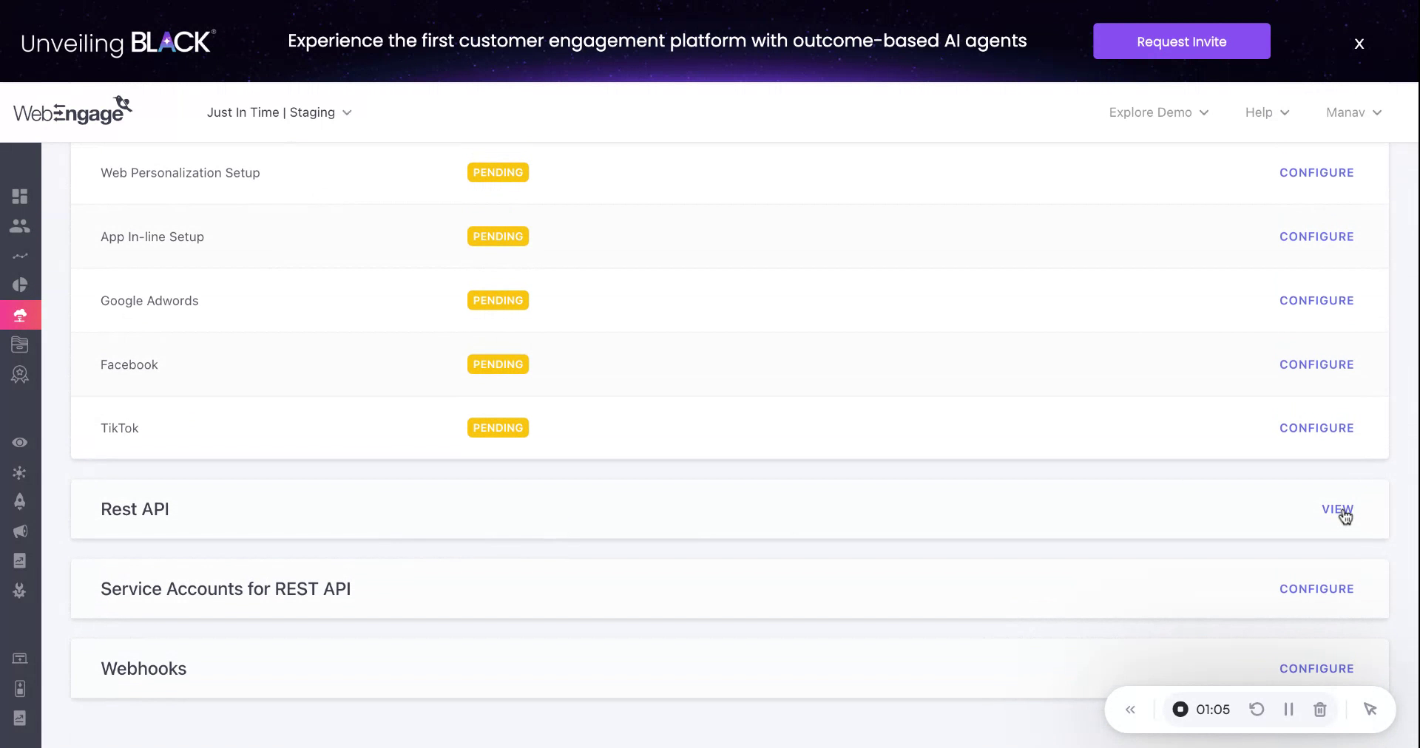
Task: Expand the Explore Demo menu
Action: (x=1158, y=112)
